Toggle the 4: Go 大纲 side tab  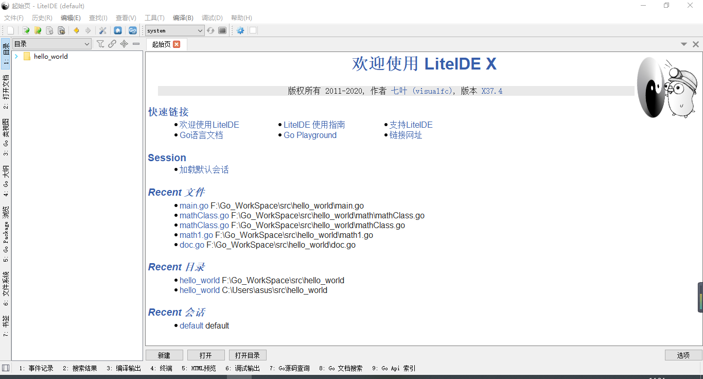tap(6, 181)
